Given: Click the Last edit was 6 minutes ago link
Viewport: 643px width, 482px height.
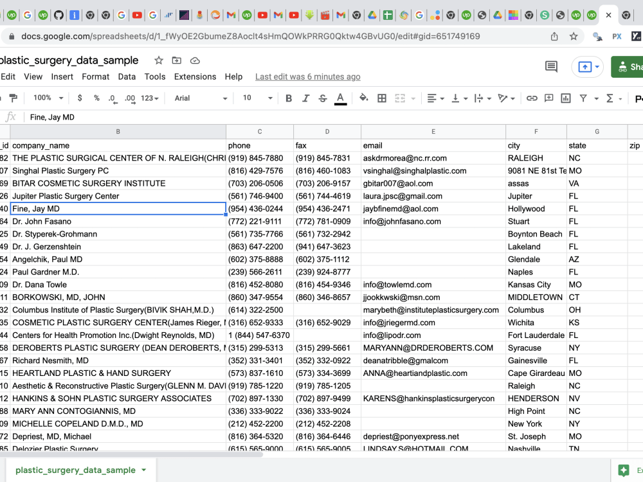Looking at the screenshot, I should pyautogui.click(x=307, y=76).
